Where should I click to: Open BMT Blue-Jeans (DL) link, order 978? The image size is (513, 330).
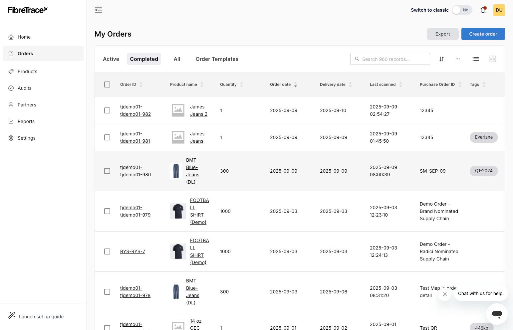coord(193,292)
